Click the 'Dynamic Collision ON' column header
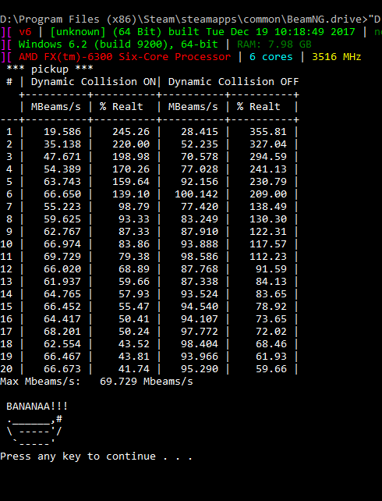 pos(94,82)
